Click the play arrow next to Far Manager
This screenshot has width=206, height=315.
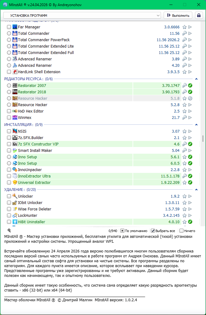(x=190, y=27)
